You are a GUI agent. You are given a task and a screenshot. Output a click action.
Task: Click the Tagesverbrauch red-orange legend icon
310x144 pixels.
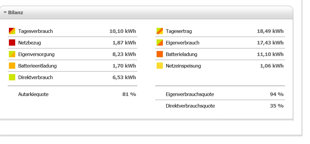point(12,31)
